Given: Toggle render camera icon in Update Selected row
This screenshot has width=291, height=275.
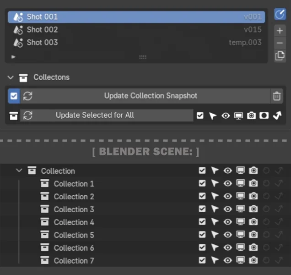Looking at the screenshot, I should pos(251,115).
